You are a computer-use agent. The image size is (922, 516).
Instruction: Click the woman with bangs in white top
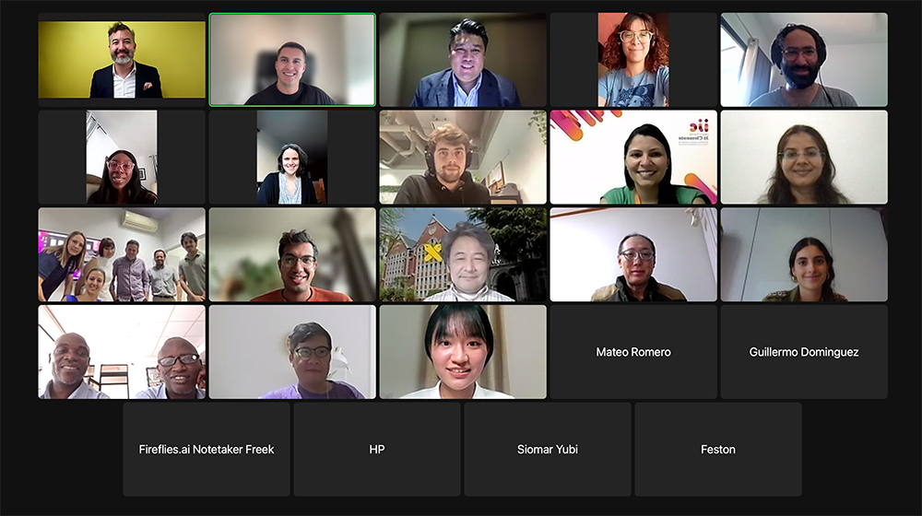(x=463, y=351)
